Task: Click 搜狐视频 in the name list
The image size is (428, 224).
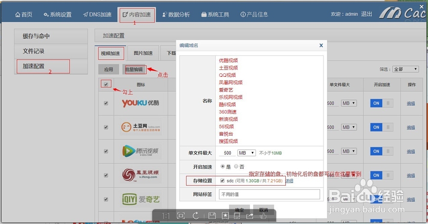Action: (x=228, y=141)
